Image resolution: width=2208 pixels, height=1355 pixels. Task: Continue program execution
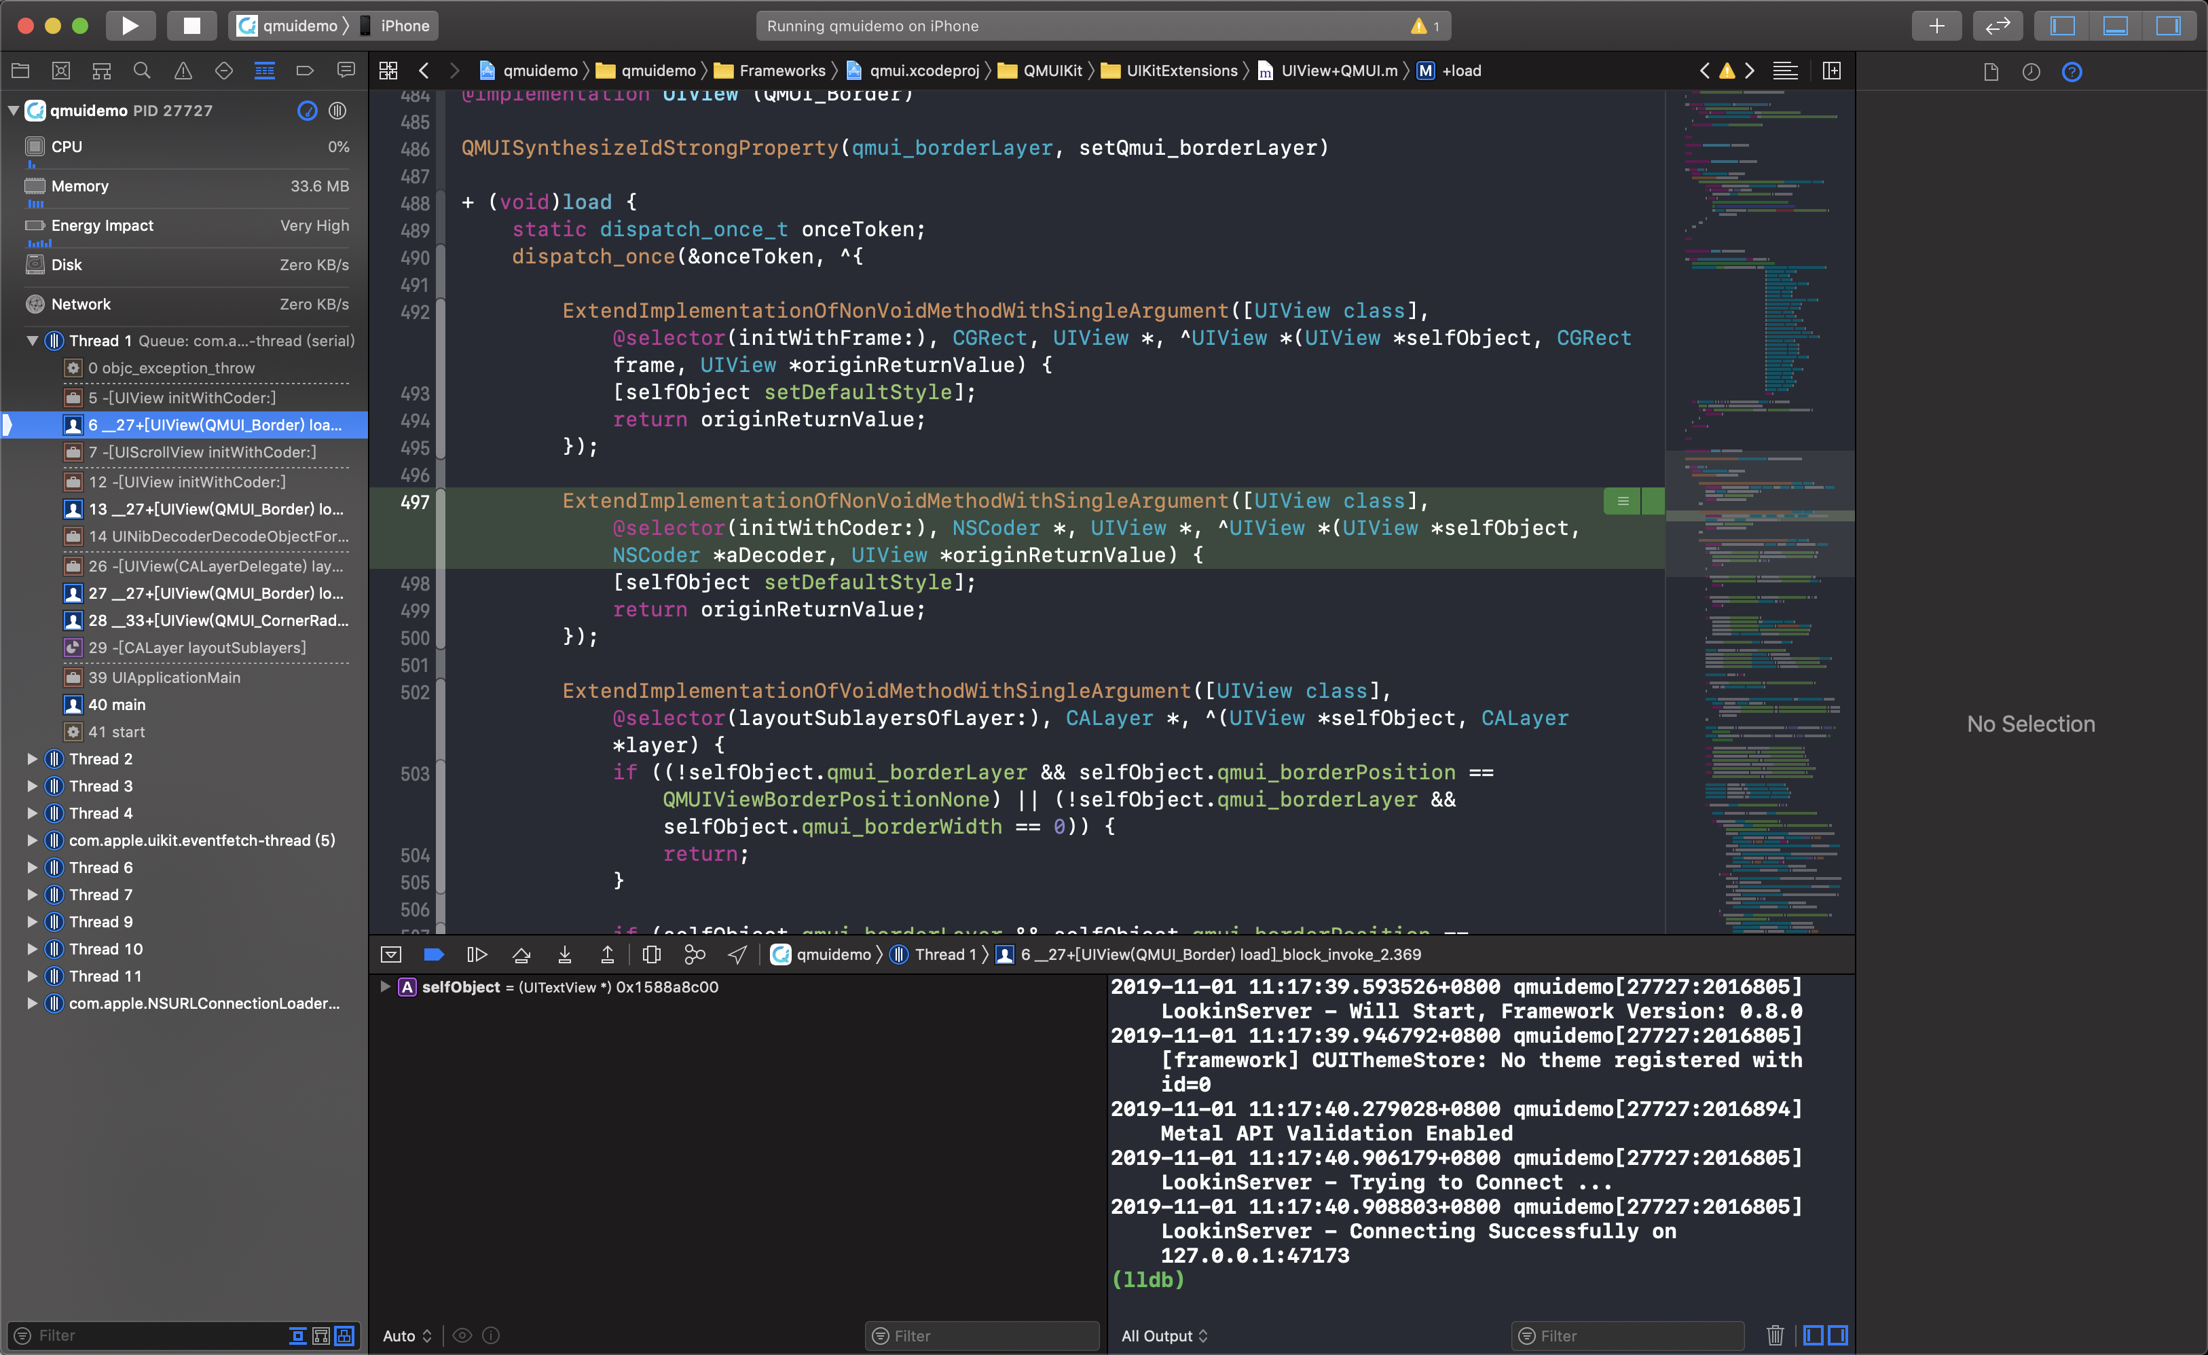tap(477, 954)
